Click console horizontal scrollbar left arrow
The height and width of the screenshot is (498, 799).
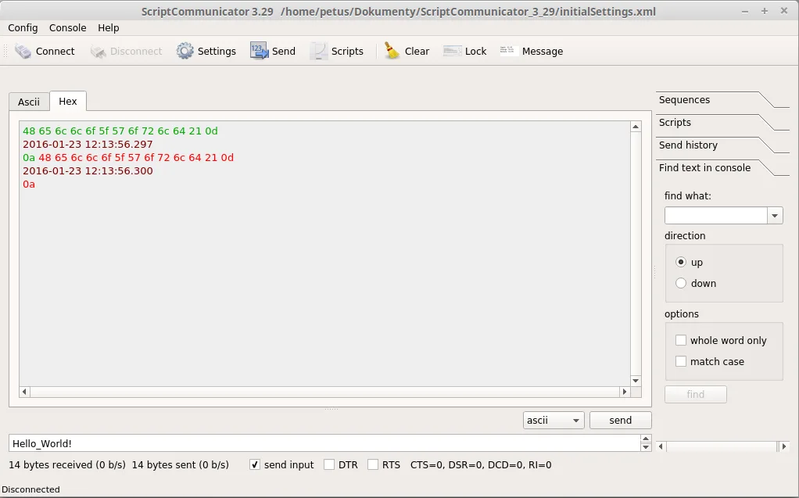coord(24,392)
